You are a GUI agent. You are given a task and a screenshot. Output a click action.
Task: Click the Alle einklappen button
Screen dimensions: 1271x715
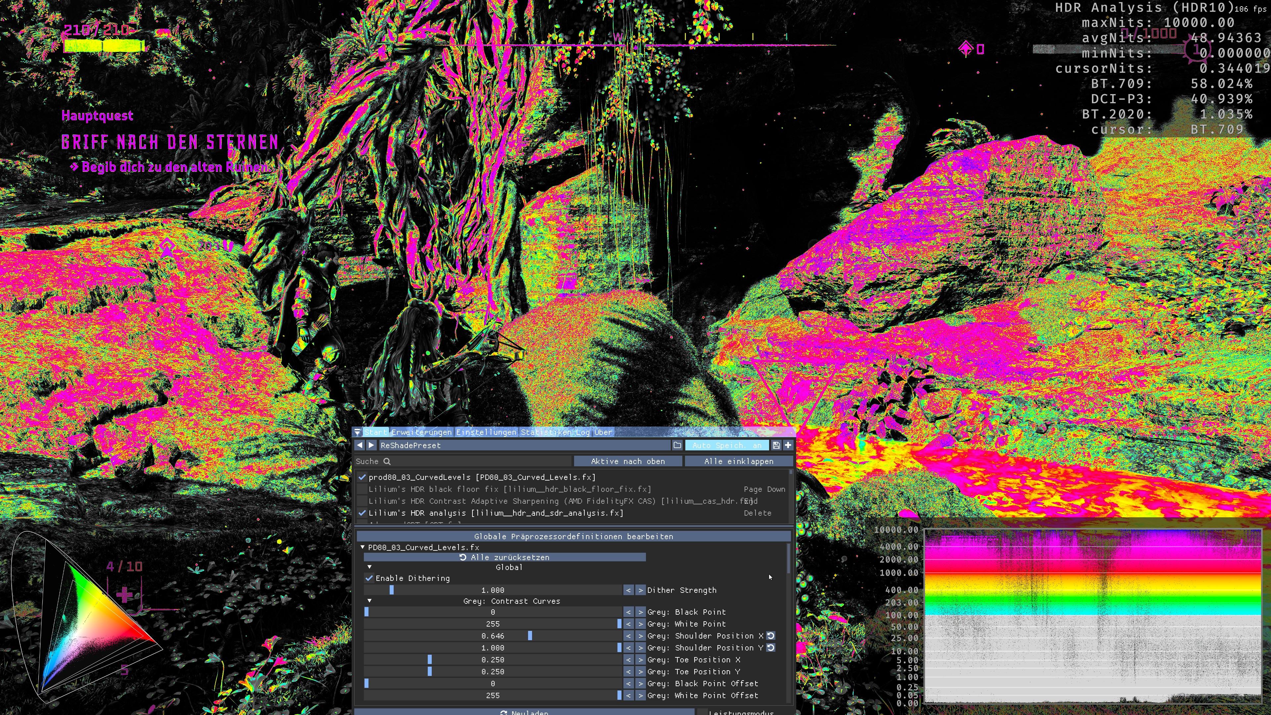coord(739,461)
